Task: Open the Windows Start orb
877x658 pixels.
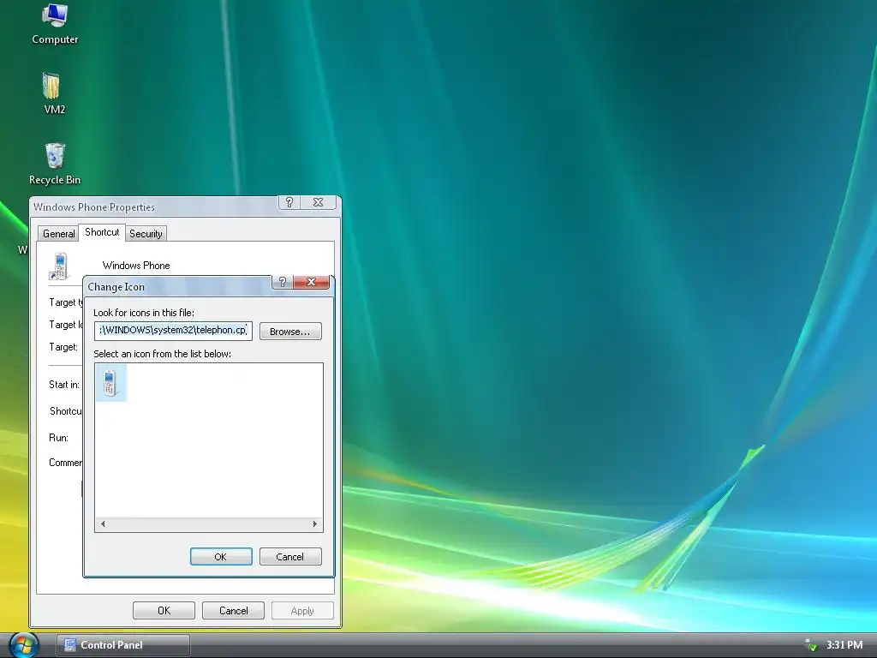Action: [23, 644]
